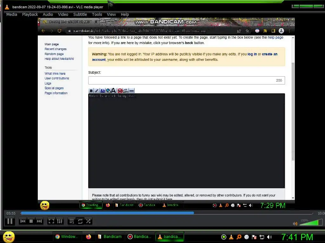Screen dimensions: 325x243
Task: Seek within the blue playback progress bar
Action: 166,213
